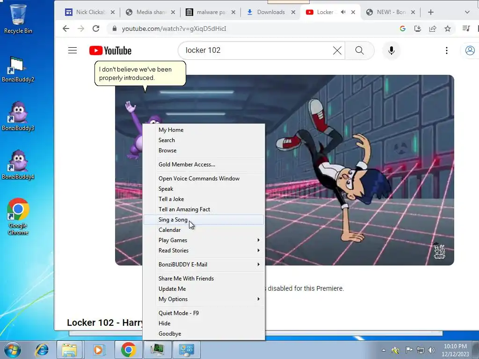Open the media control icon in Chrome toolbar
This screenshot has height=359, width=479.
(466, 29)
